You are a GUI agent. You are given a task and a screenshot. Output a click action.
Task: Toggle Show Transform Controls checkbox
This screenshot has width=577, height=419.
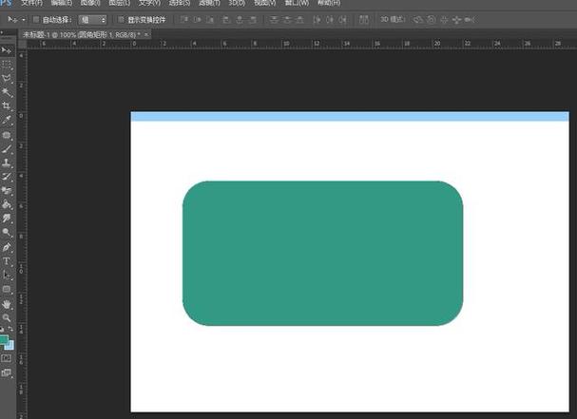coord(120,19)
